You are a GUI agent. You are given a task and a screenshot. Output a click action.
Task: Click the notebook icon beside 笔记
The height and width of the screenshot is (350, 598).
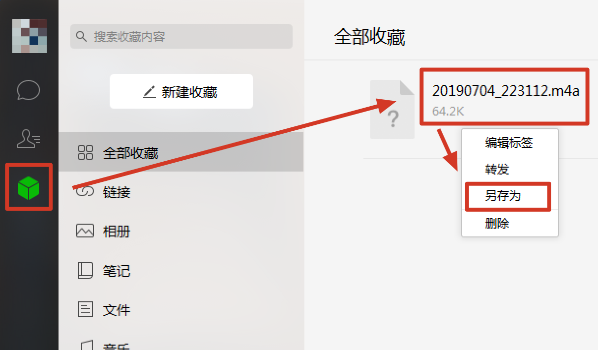click(85, 270)
